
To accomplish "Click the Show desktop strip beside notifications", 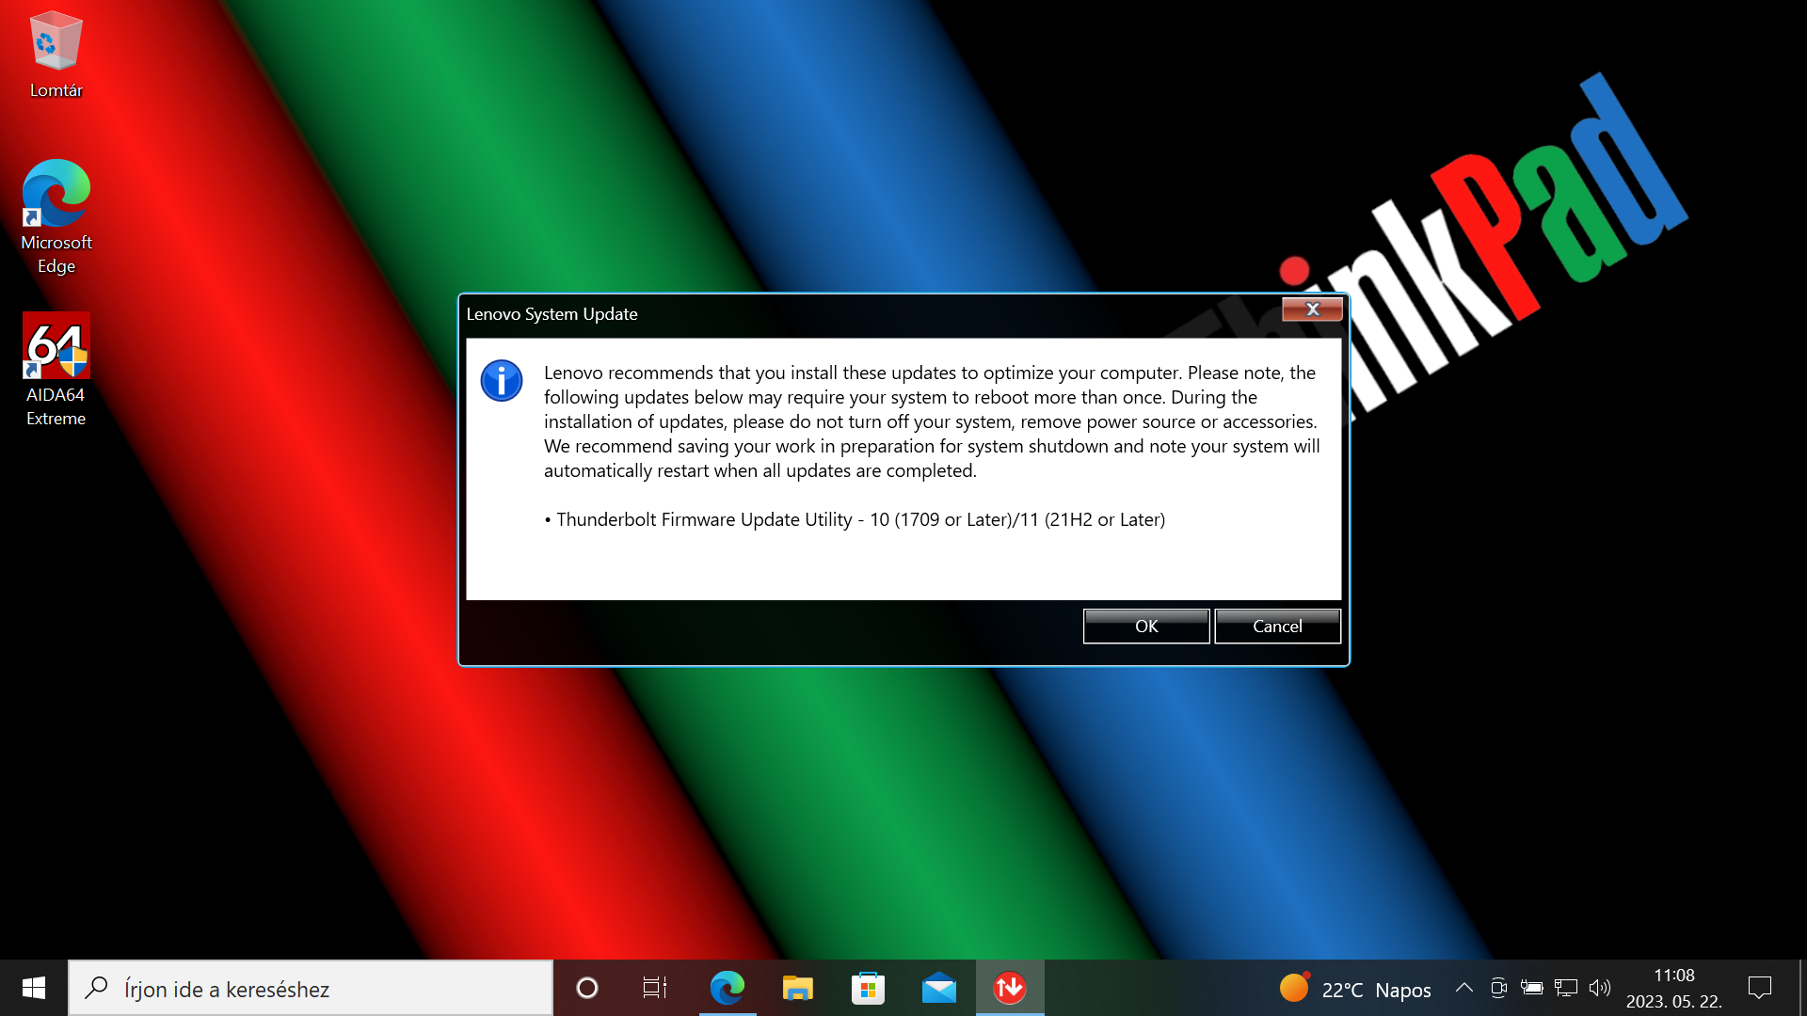I will [1801, 988].
